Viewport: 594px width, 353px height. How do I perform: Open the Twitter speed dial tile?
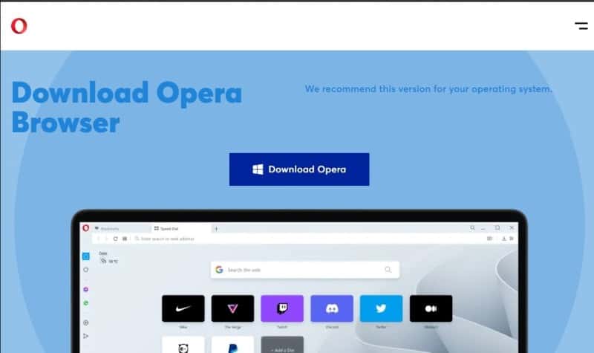click(x=381, y=308)
